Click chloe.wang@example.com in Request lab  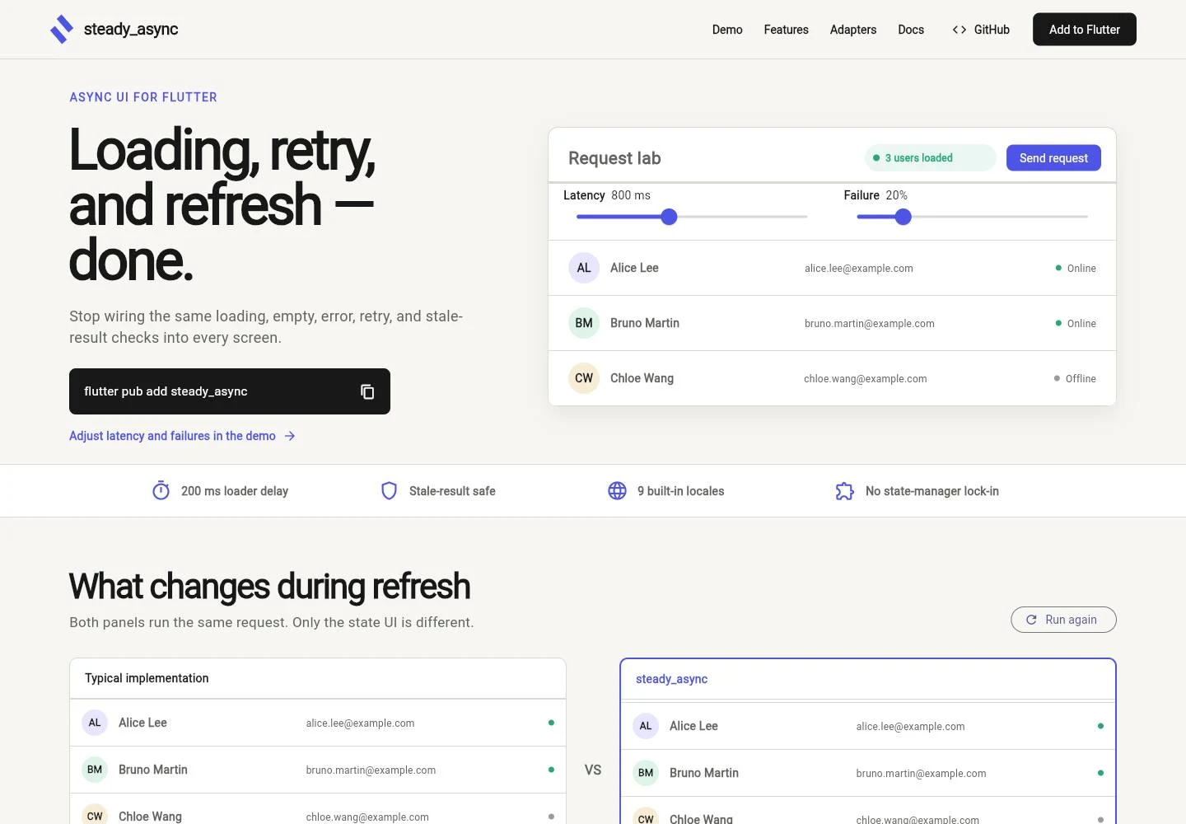coord(866,379)
